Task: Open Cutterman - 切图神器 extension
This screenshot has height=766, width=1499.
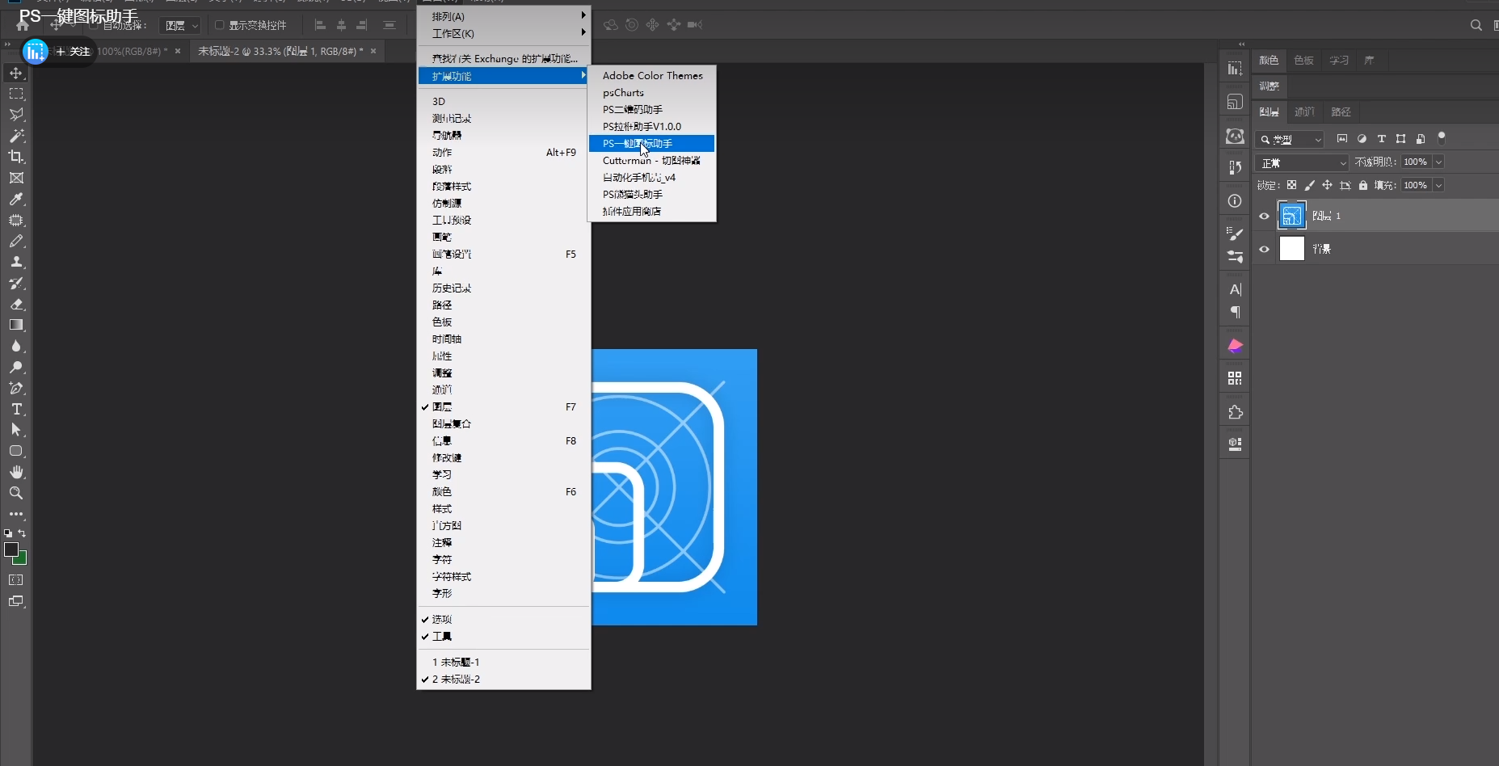Action: pyautogui.click(x=651, y=160)
